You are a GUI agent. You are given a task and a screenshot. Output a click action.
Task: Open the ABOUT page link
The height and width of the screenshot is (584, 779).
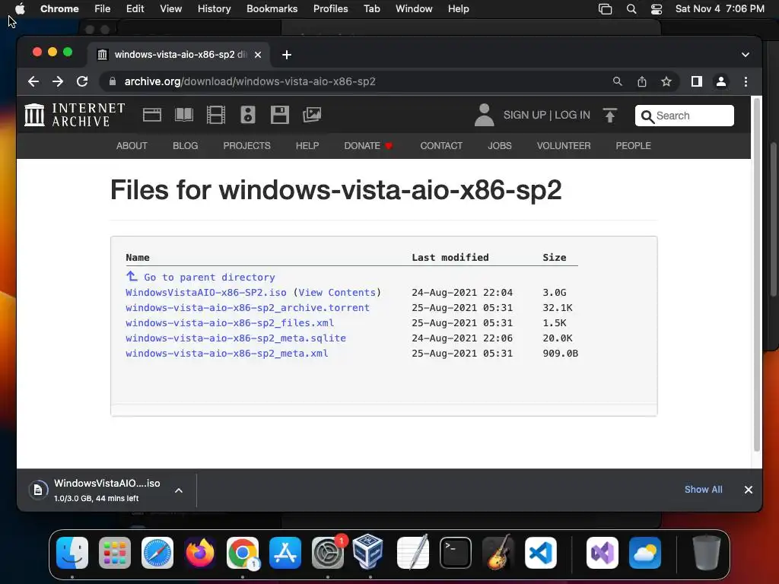tap(132, 145)
